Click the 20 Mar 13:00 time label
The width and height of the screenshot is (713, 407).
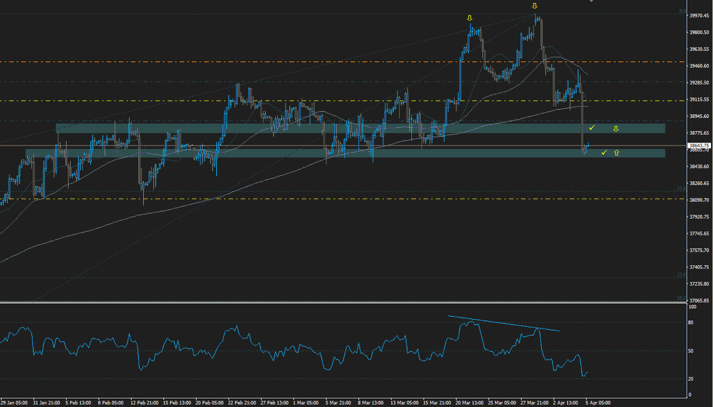click(x=470, y=403)
